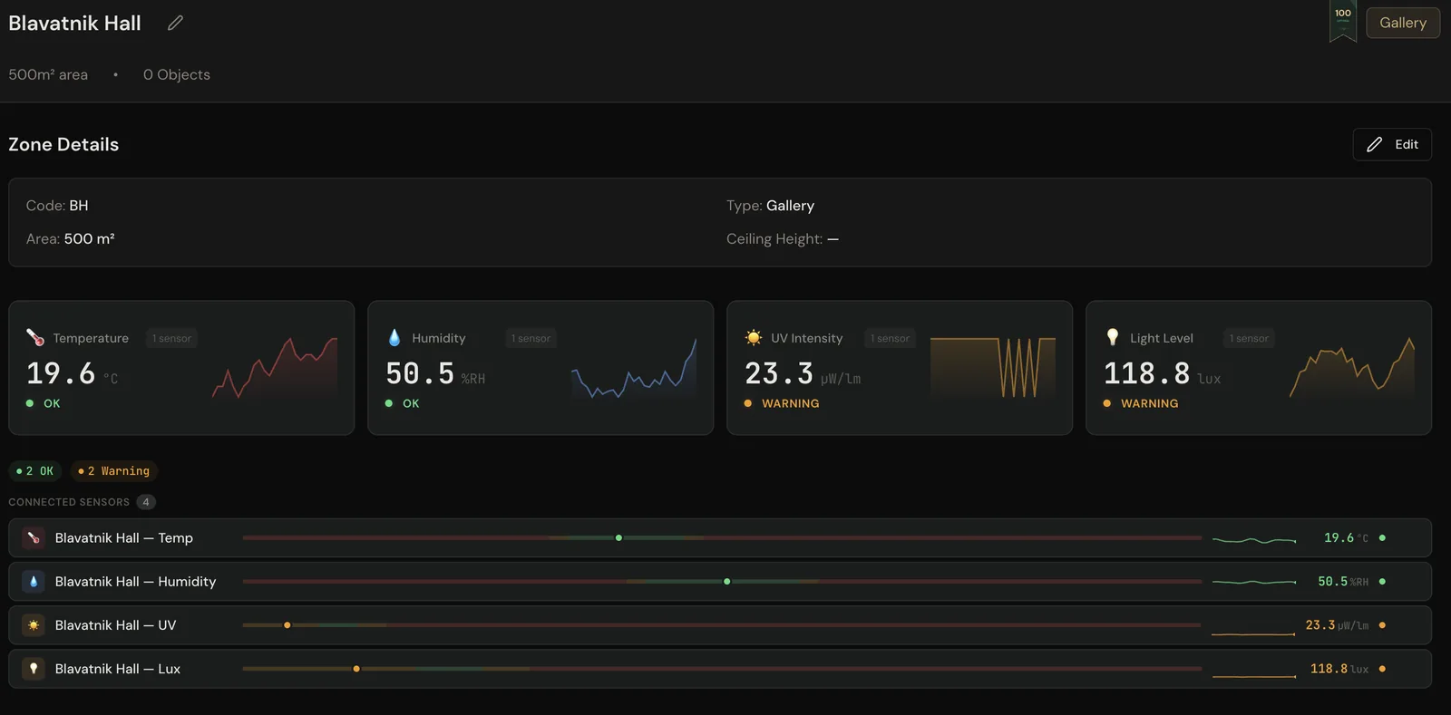Click the Area: 500 m² detail

coord(70,239)
